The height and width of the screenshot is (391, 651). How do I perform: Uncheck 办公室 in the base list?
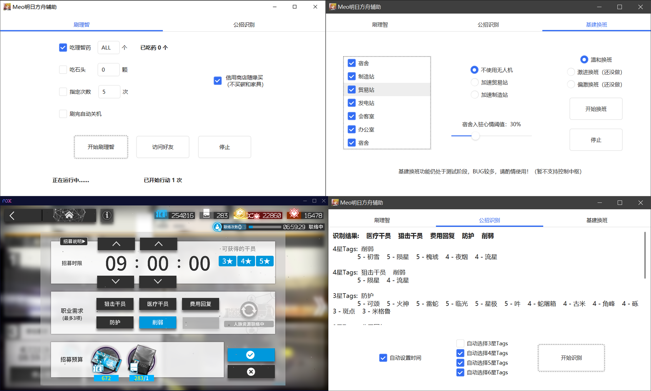click(x=352, y=130)
